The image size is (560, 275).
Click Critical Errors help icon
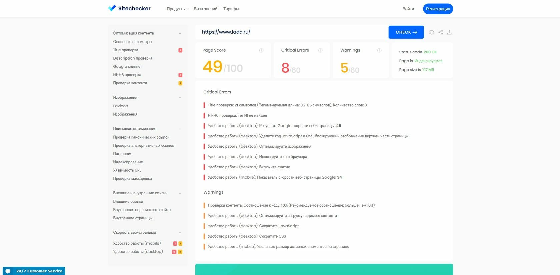click(x=320, y=50)
